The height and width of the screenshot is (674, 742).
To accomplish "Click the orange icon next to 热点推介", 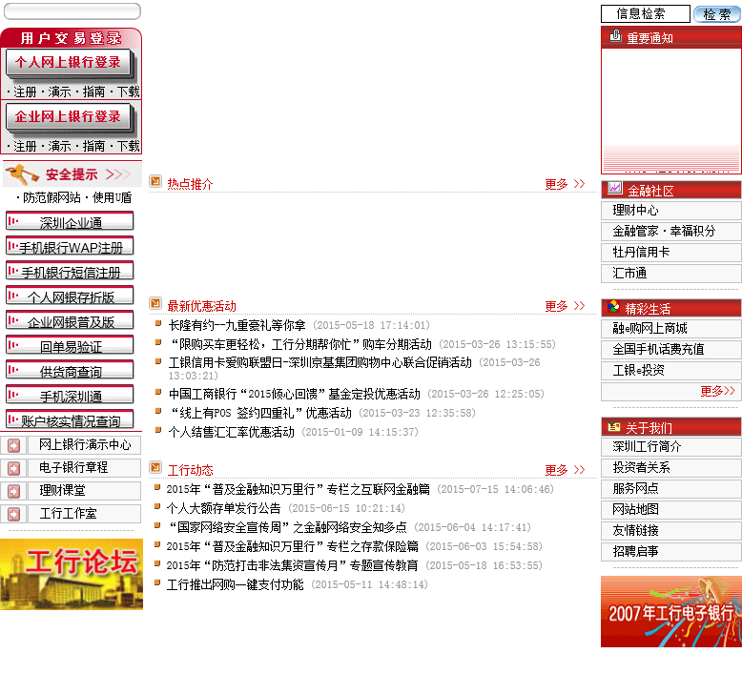I will click(x=155, y=182).
